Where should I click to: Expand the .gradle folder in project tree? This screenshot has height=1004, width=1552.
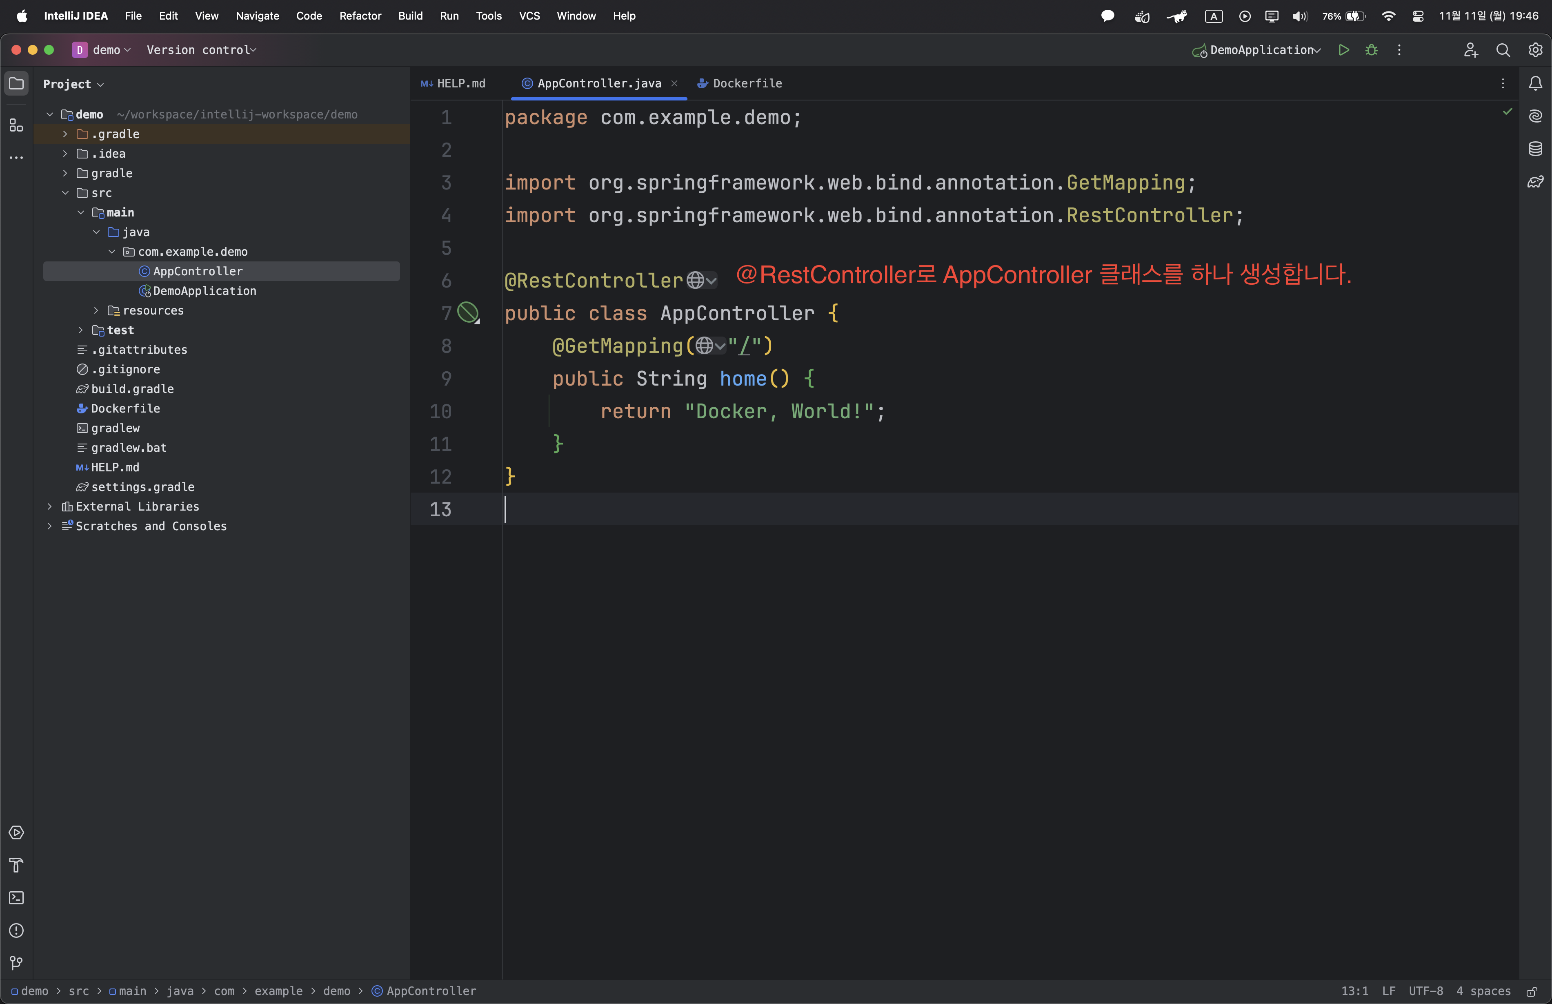(x=65, y=134)
